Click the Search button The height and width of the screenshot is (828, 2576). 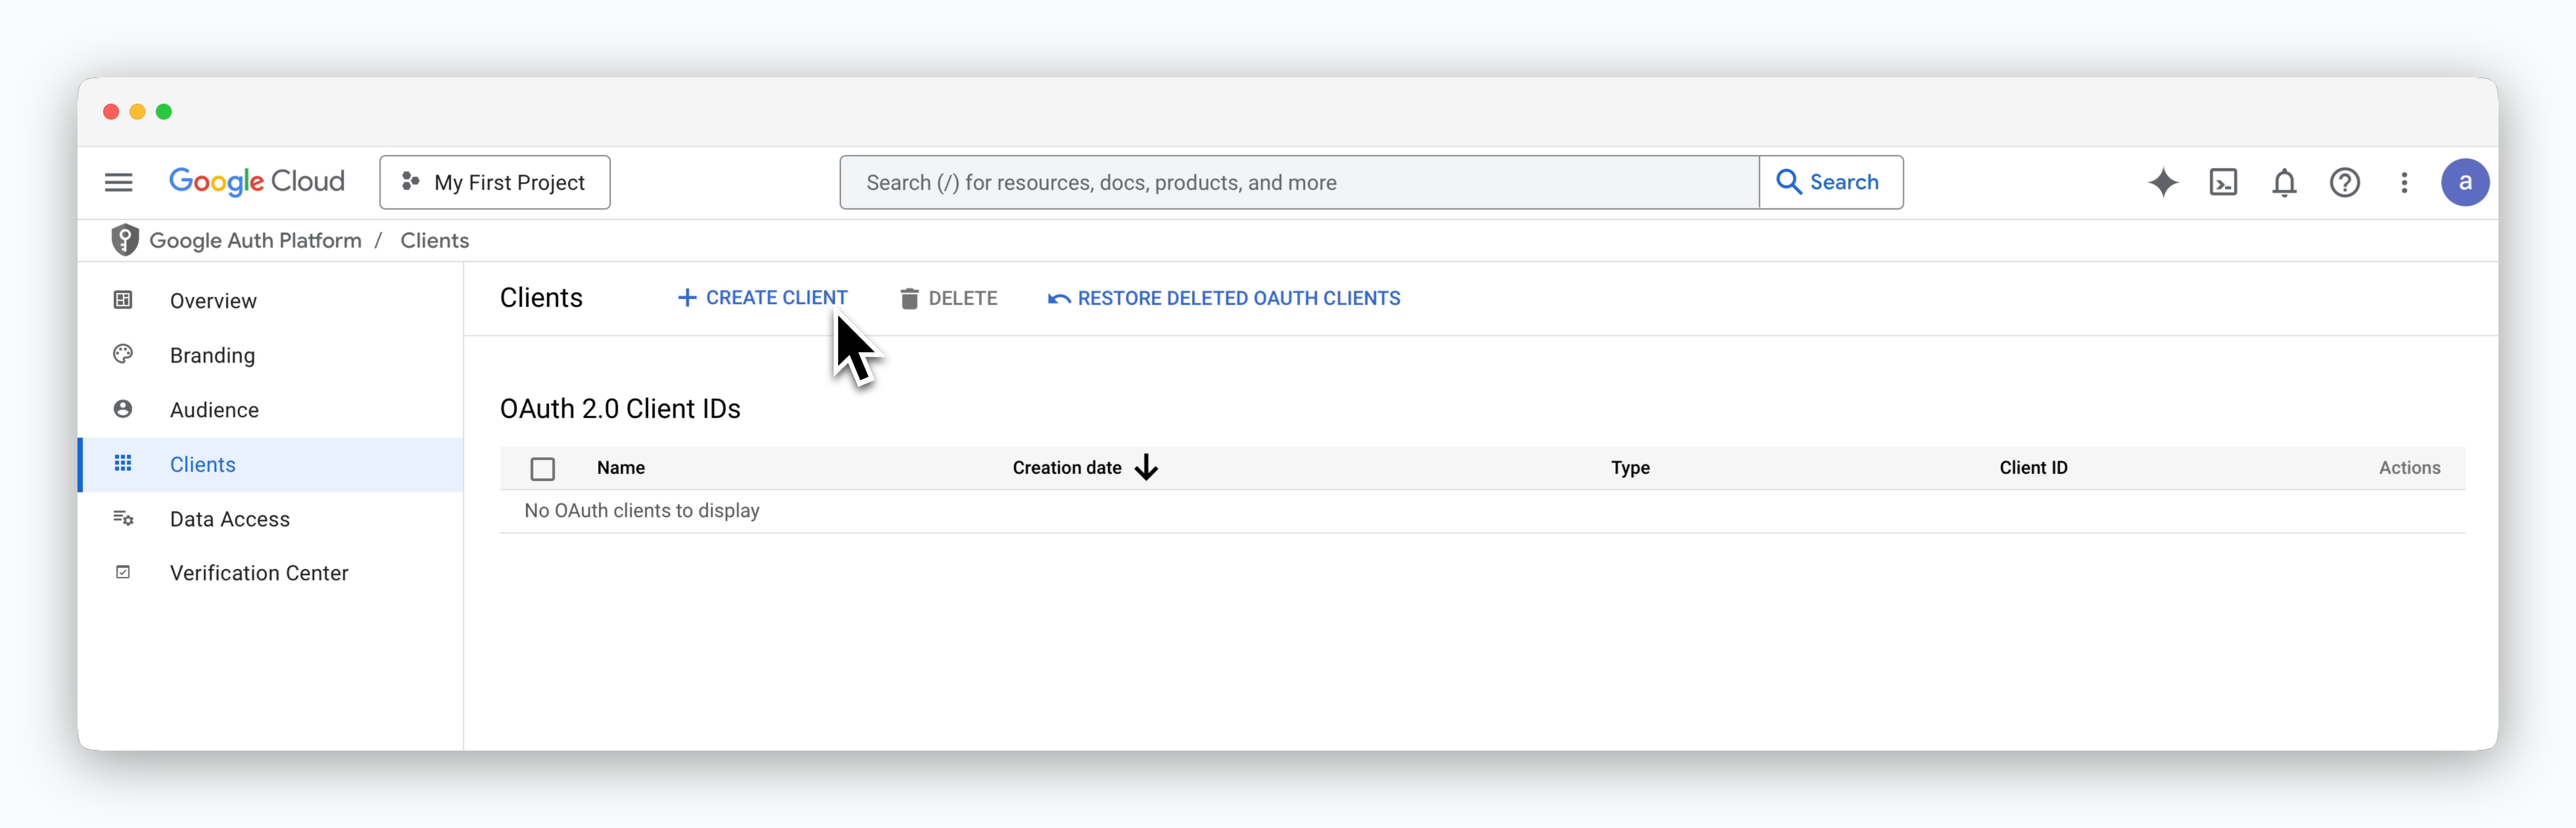coord(1831,182)
